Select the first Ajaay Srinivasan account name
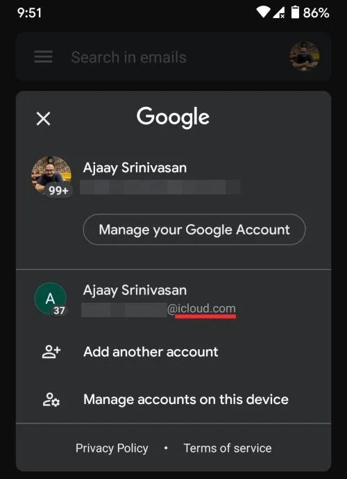The width and height of the screenshot is (347, 479). click(135, 168)
